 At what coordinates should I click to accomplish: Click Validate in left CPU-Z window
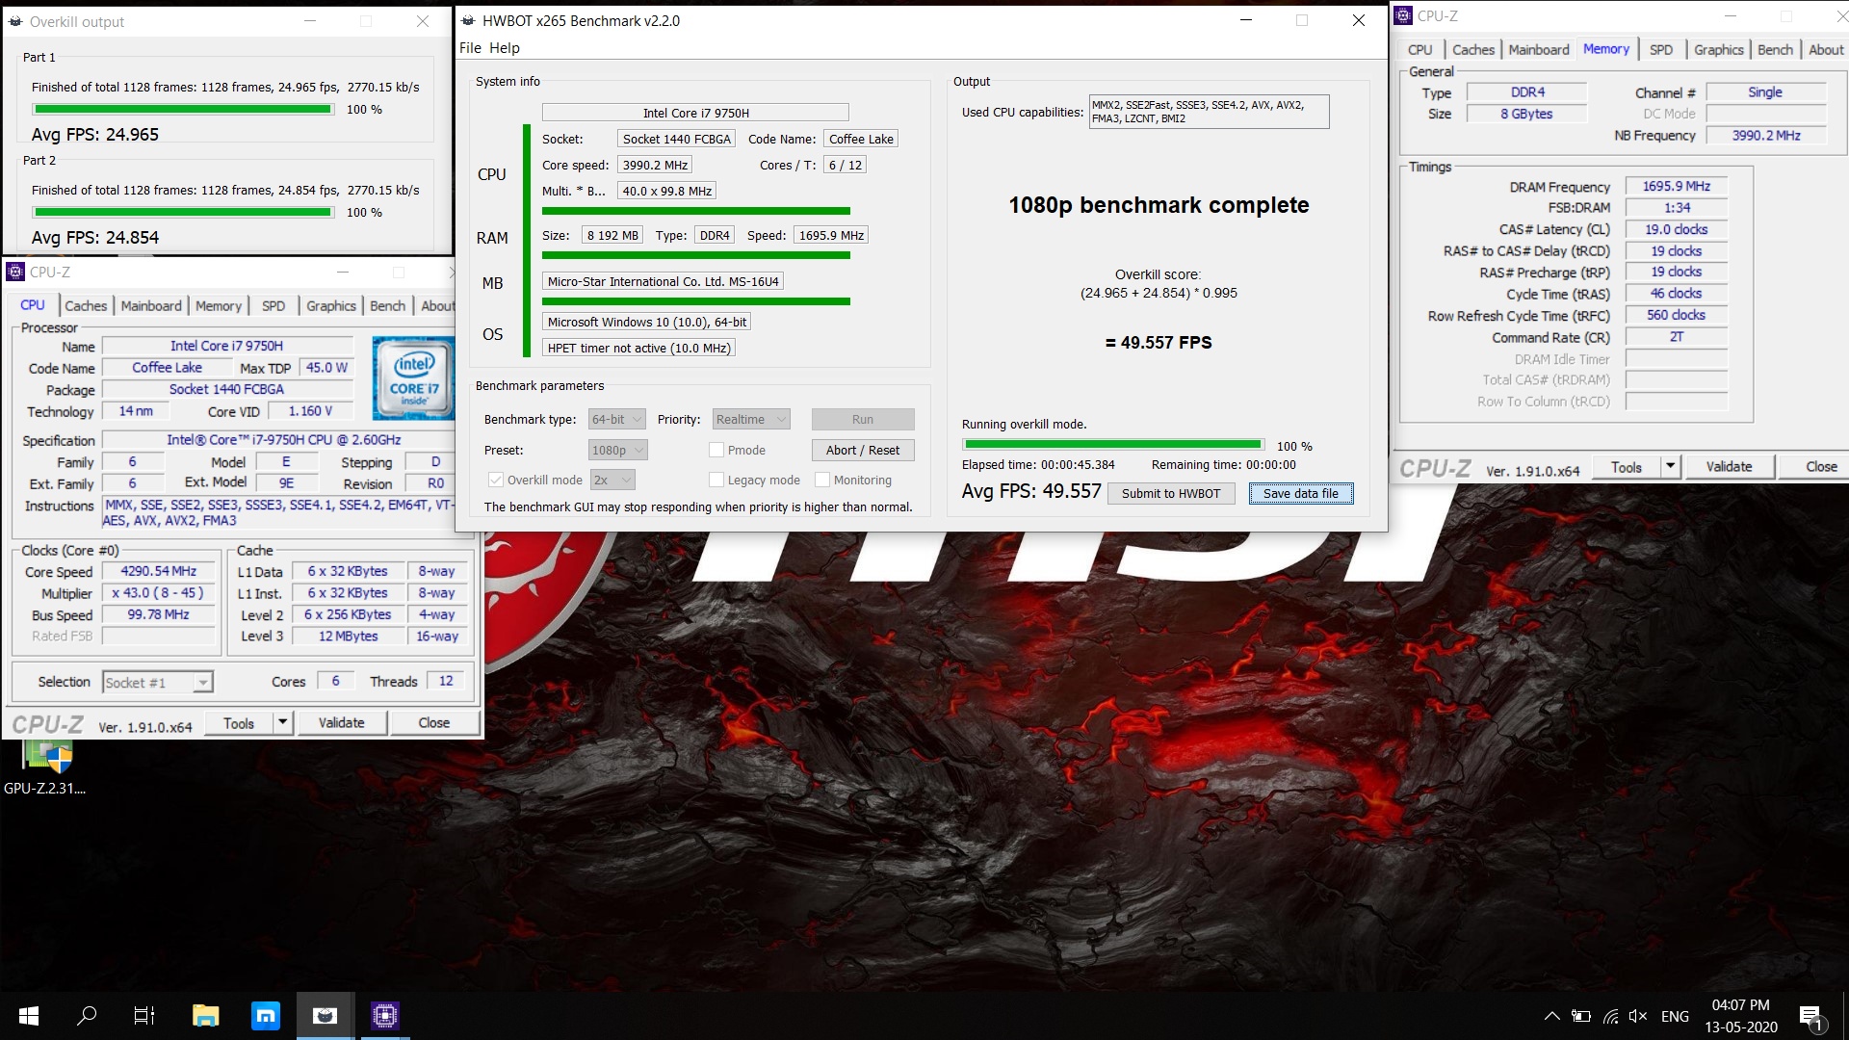pyautogui.click(x=342, y=722)
